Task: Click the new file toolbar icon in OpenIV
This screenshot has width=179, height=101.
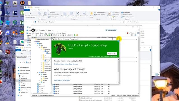Action: point(33,35)
